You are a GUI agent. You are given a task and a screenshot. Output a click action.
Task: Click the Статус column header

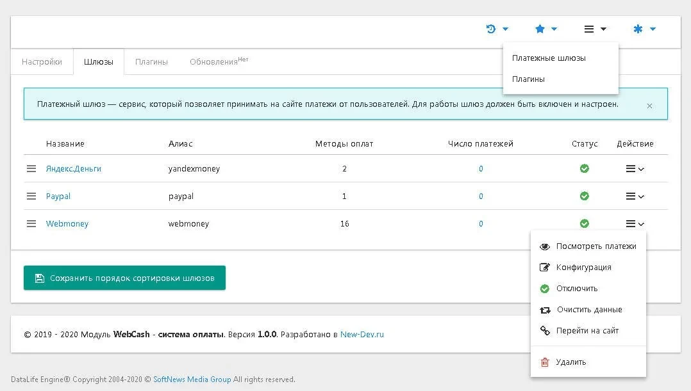[585, 144]
